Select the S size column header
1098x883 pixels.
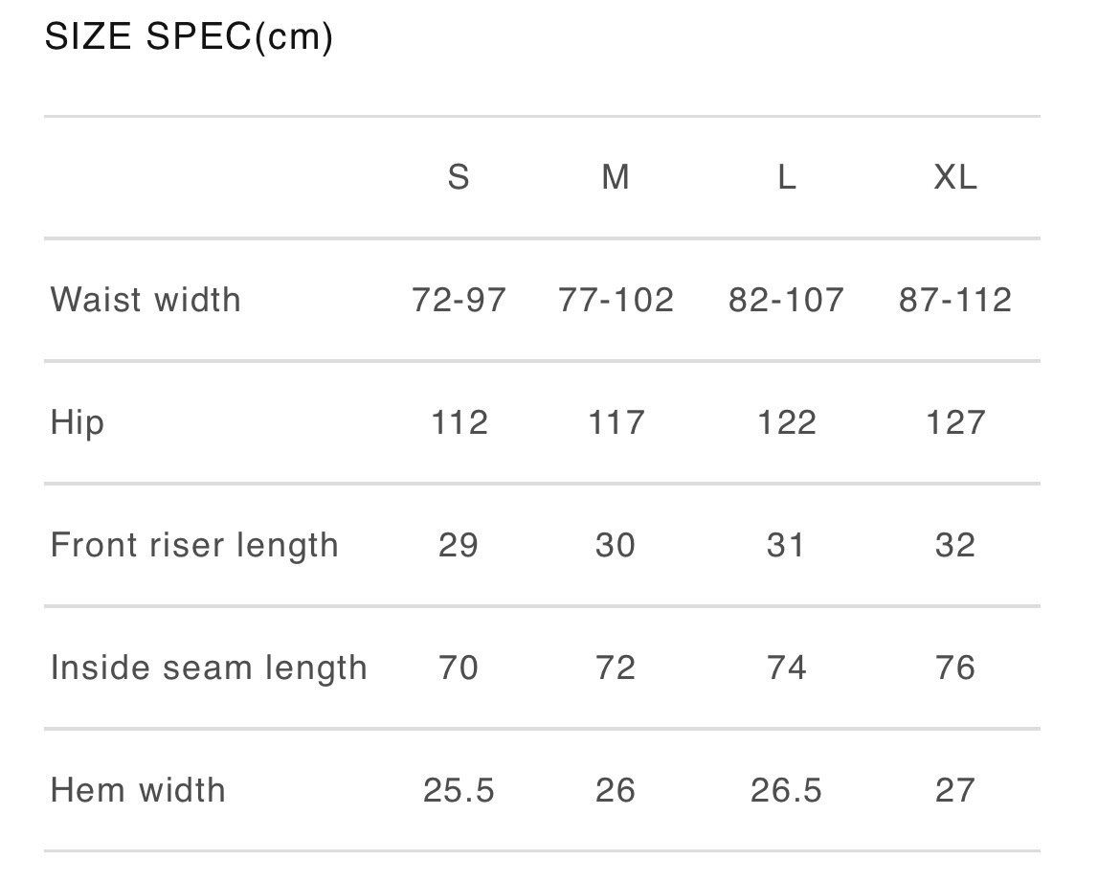[x=459, y=177]
